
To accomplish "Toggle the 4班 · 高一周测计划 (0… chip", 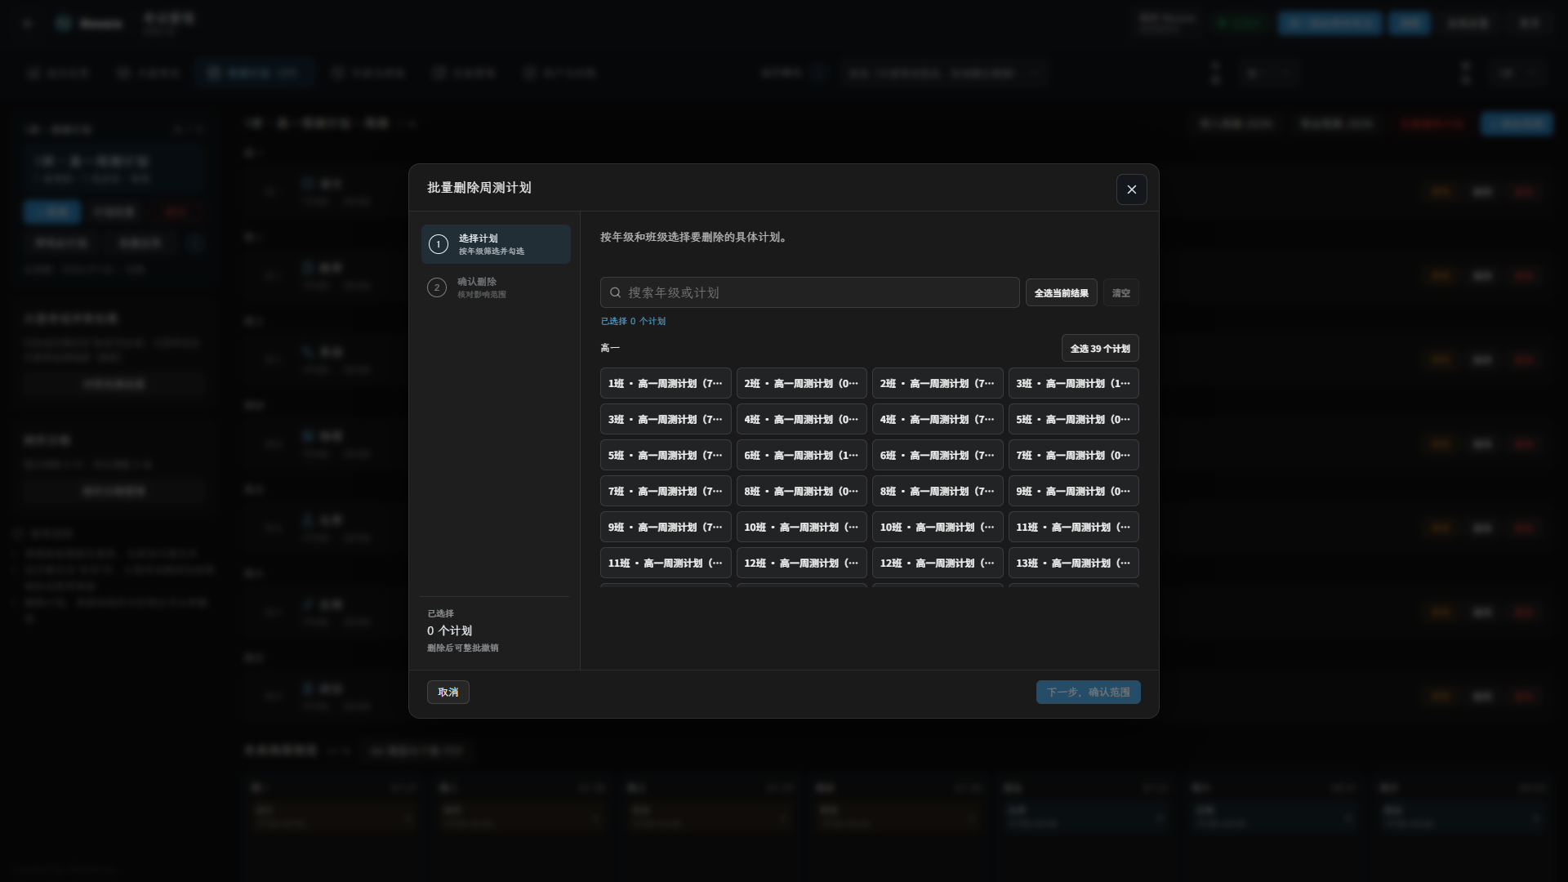I will pyautogui.click(x=801, y=419).
